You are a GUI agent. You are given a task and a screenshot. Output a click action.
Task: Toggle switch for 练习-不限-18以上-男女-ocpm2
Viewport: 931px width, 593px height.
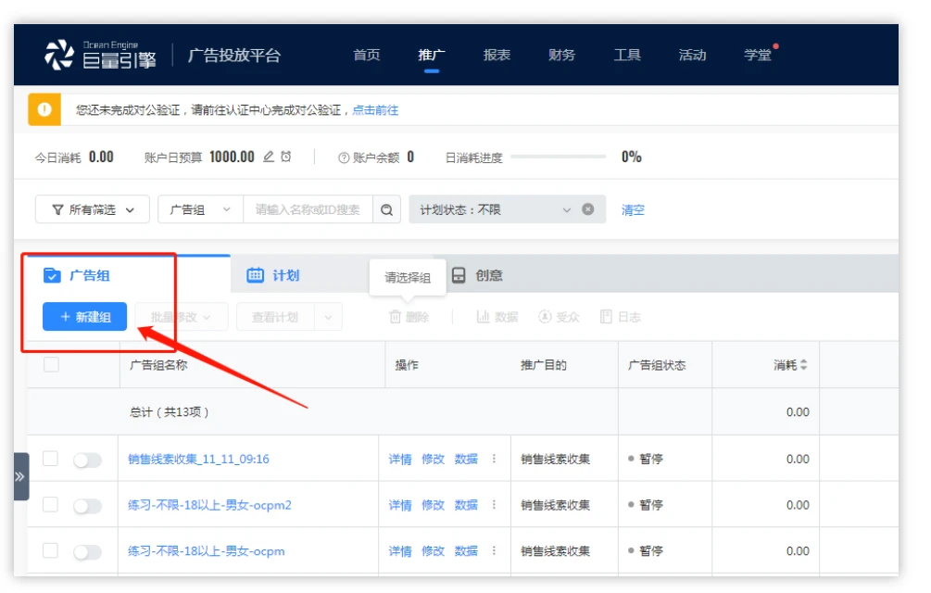click(87, 506)
